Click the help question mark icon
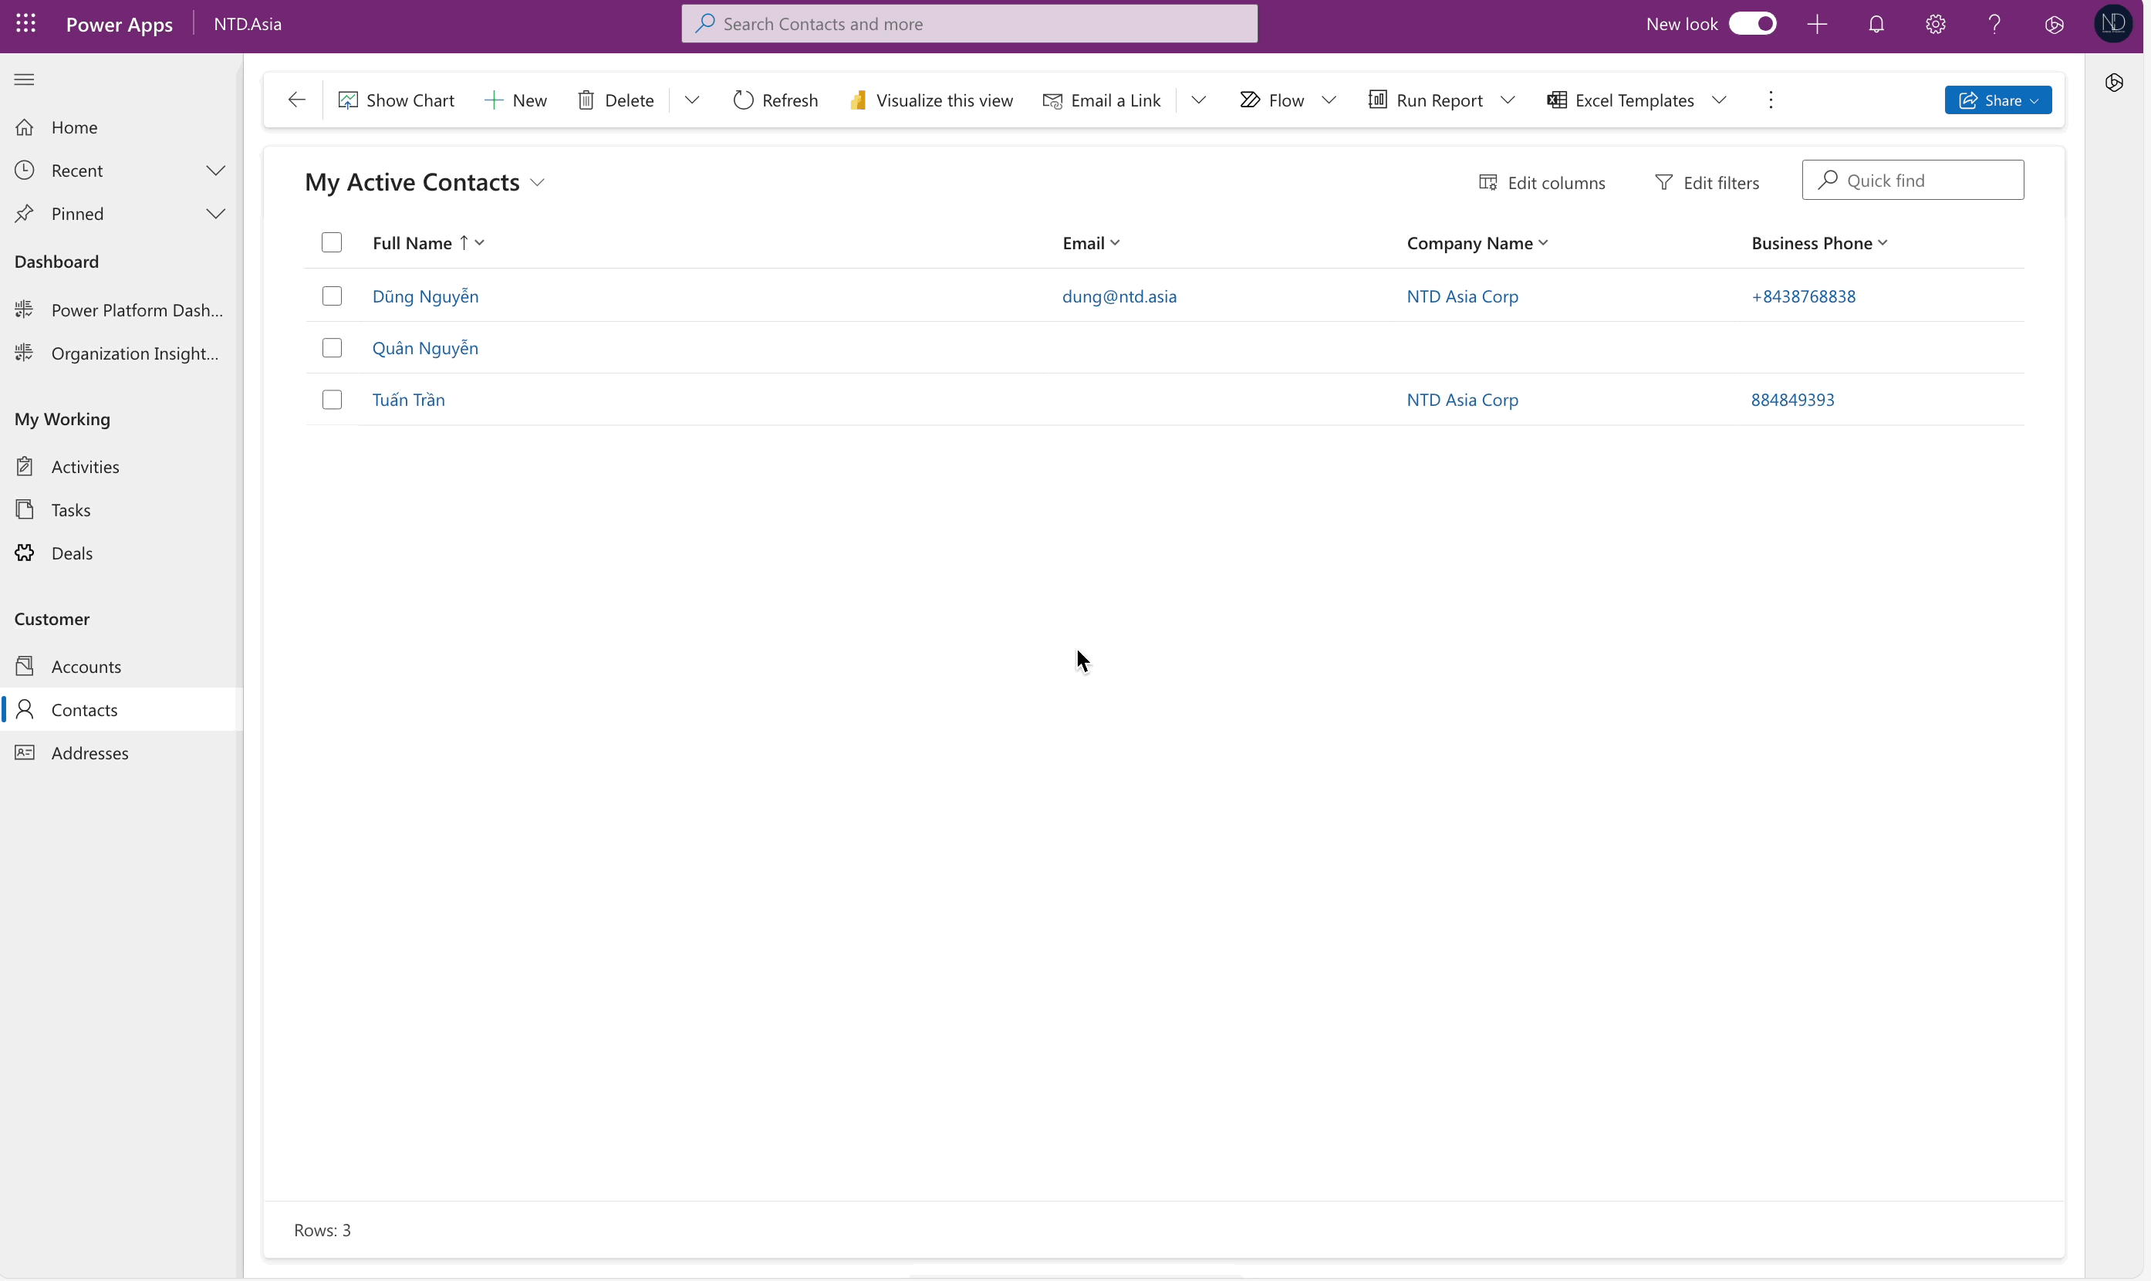 point(1994,24)
